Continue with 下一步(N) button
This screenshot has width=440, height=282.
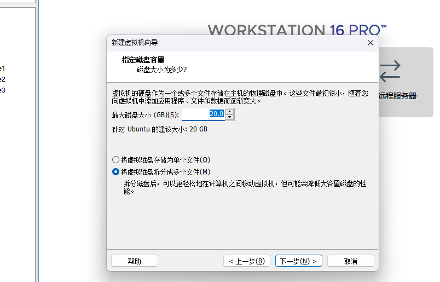pos(299,261)
